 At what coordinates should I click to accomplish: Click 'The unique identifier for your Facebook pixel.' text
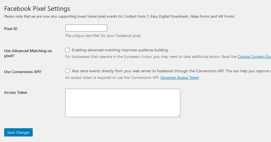click(x=103, y=36)
